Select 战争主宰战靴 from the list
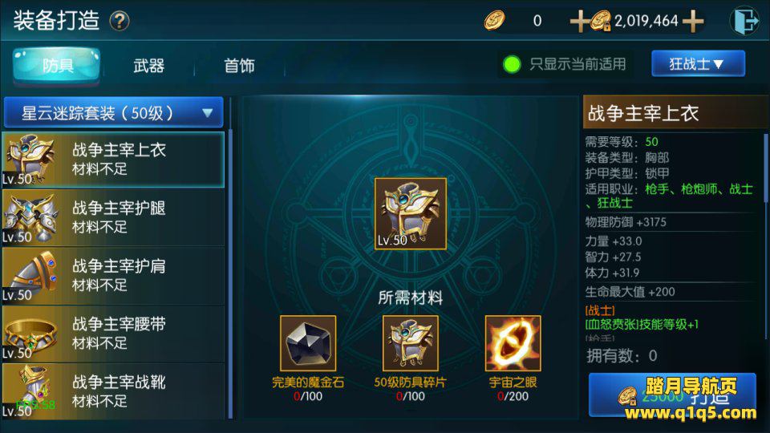The width and height of the screenshot is (770, 433). tap(113, 391)
